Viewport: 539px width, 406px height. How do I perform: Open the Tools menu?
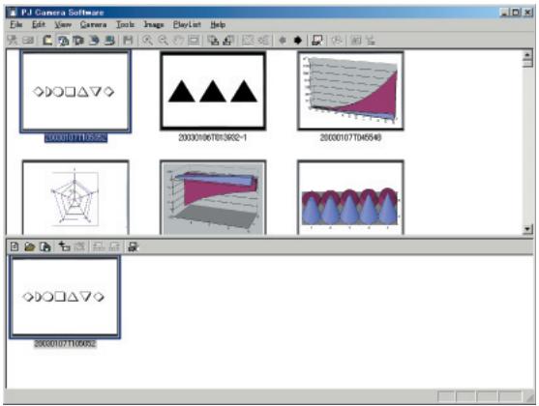point(125,25)
